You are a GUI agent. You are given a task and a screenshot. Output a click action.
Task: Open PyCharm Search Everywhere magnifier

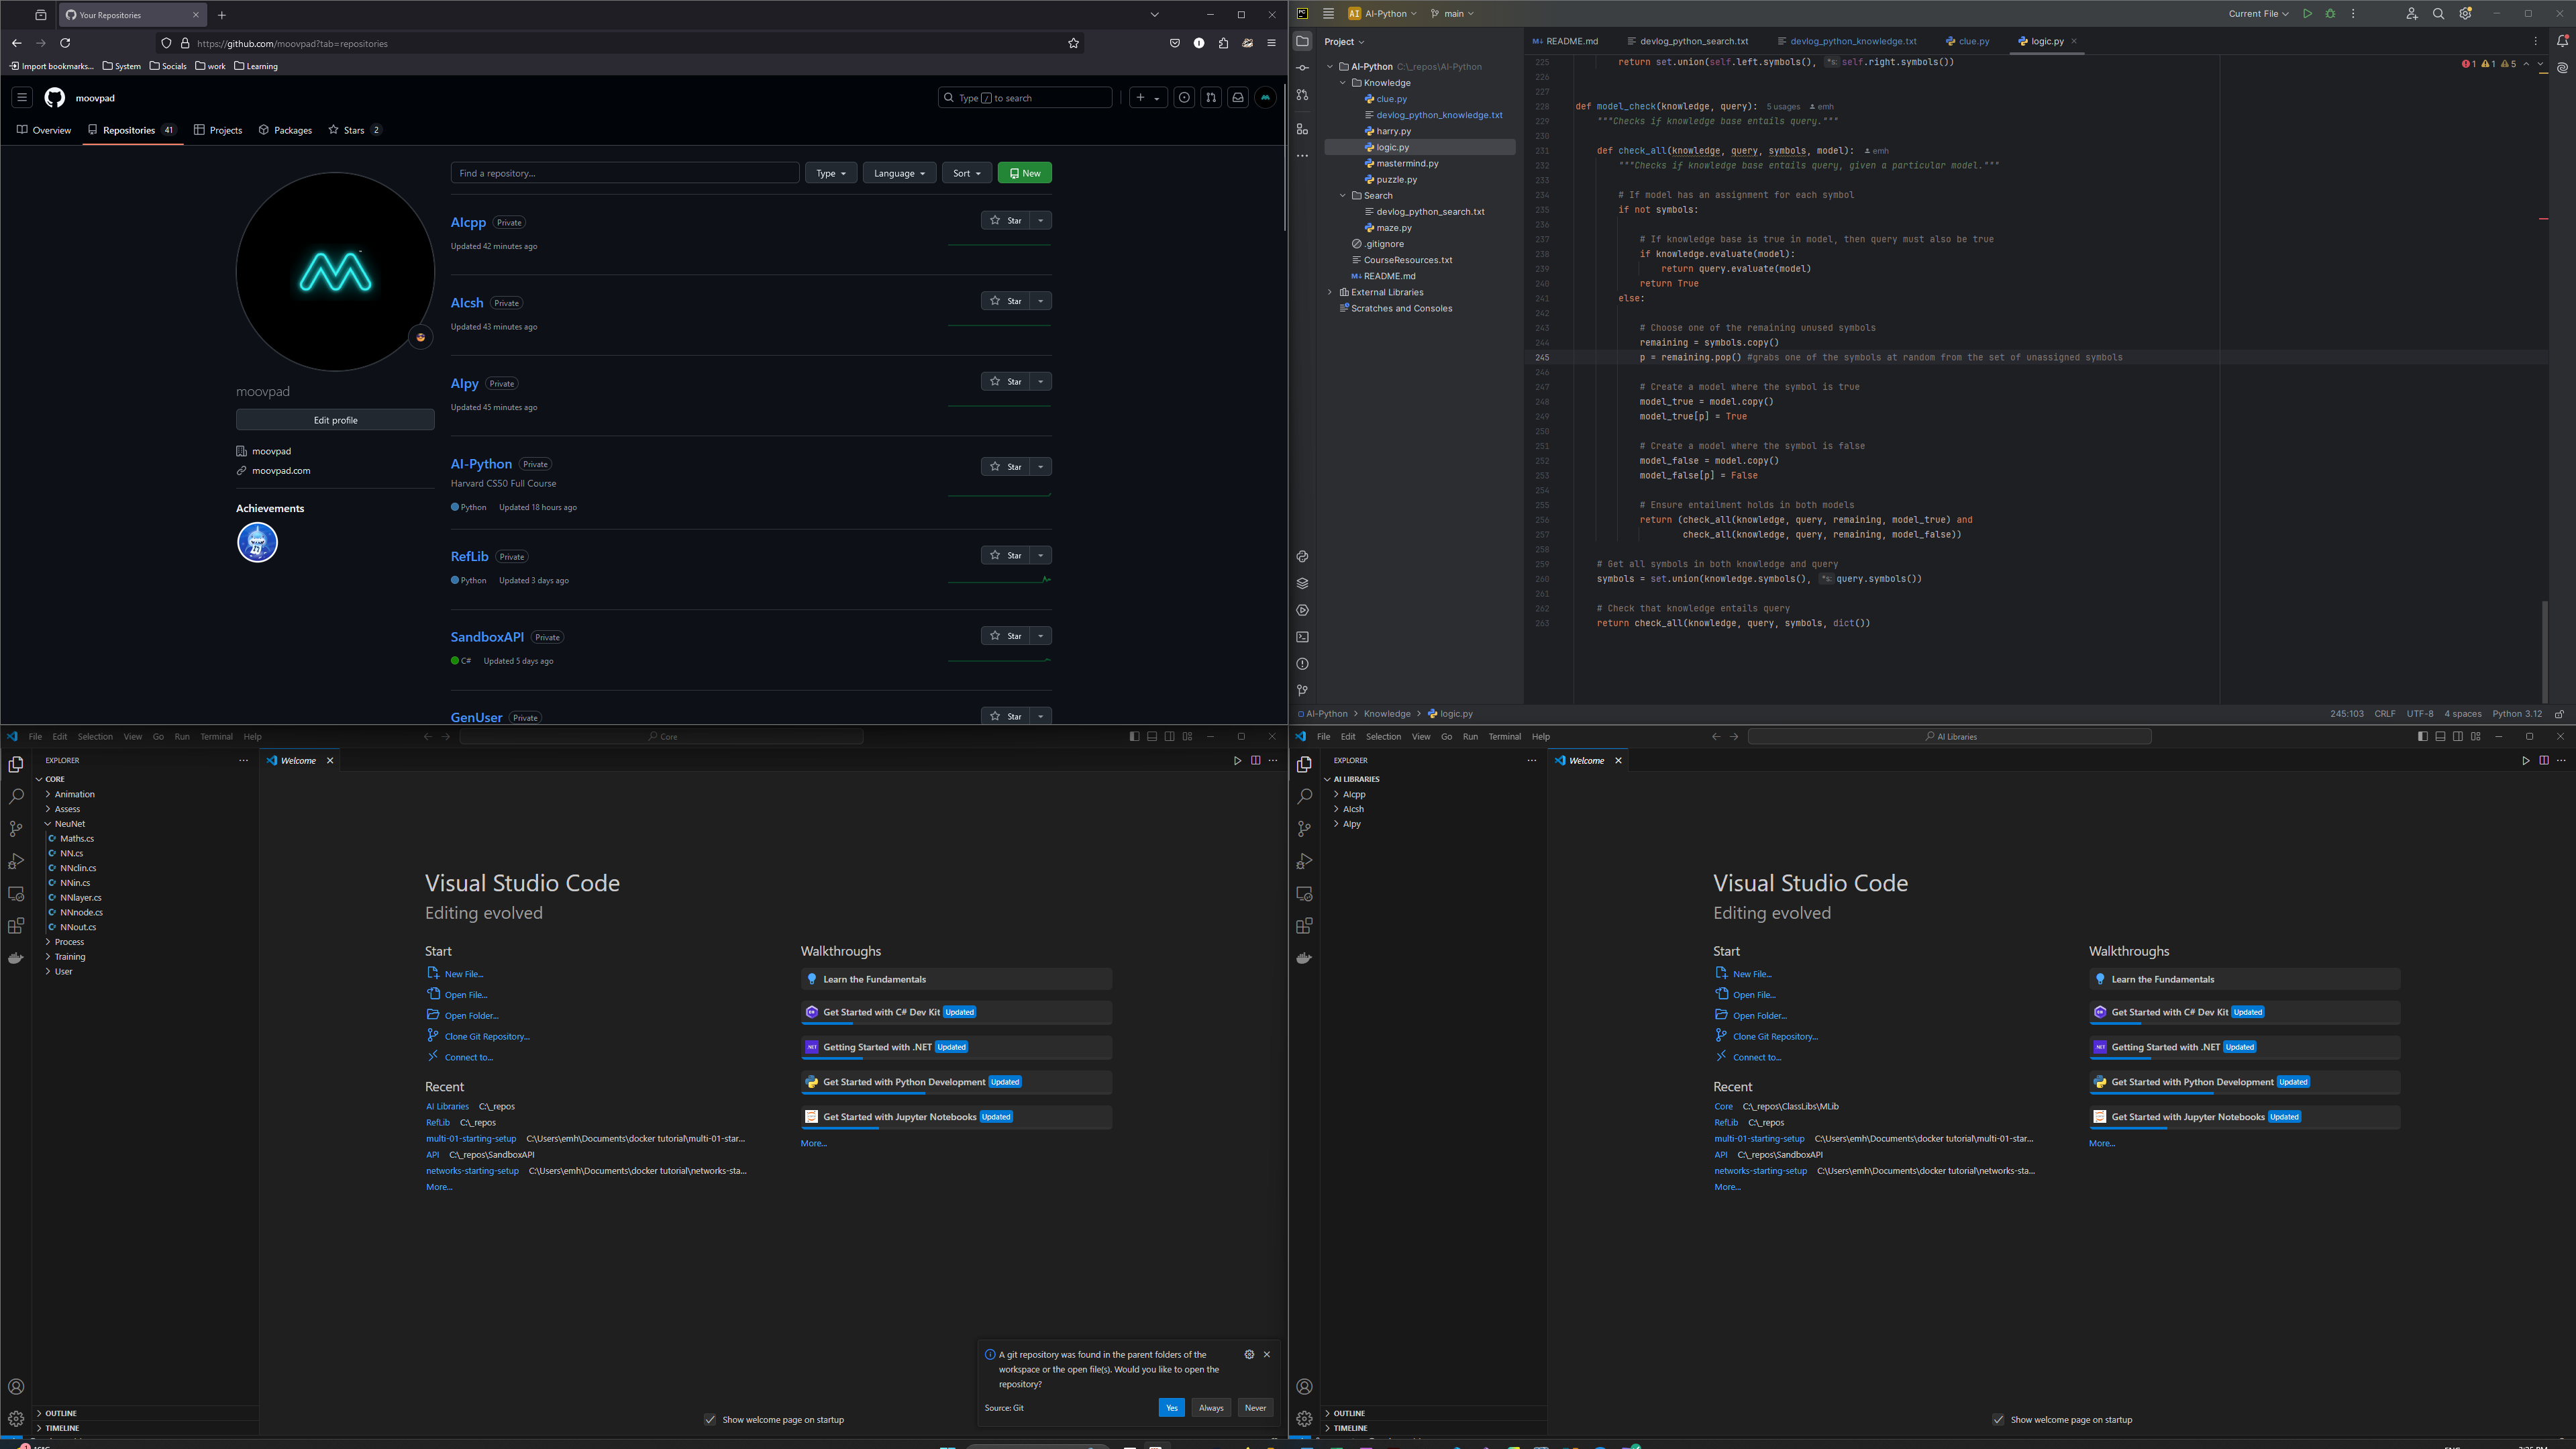2438,14
